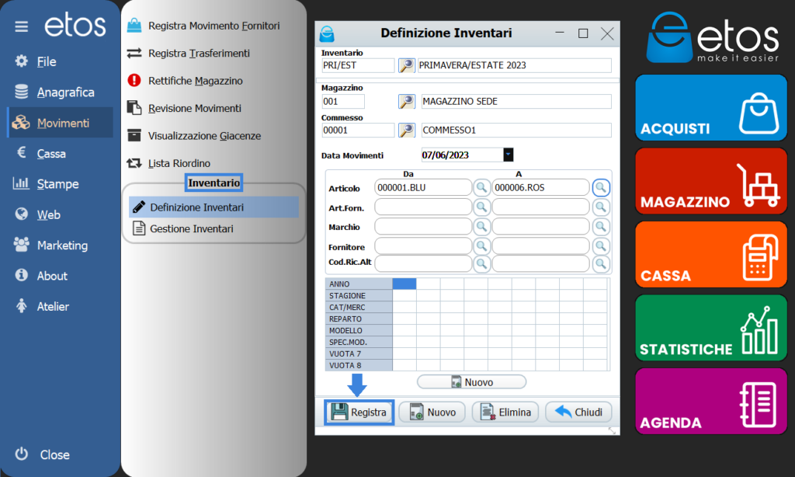Screen dimensions: 795x477
Task: Click the Web globe icon
Action: click(21, 214)
